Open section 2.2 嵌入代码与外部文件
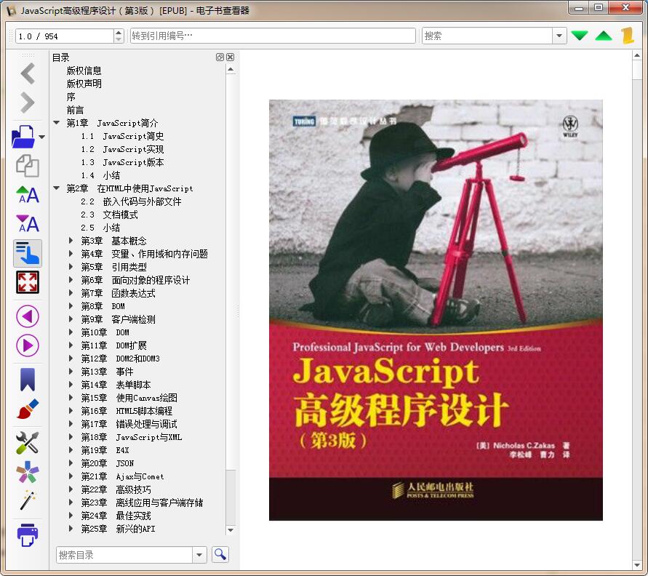 click(x=131, y=201)
